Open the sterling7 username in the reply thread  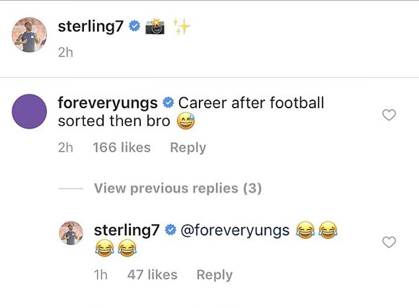[x=127, y=230]
